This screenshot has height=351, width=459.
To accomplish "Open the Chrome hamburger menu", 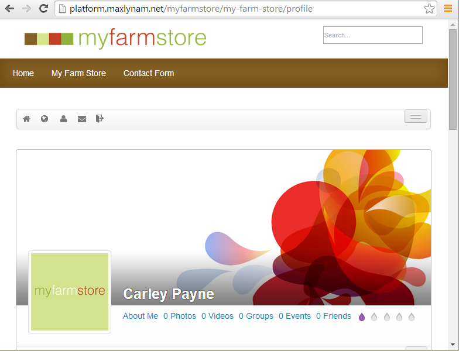I will coord(448,8).
